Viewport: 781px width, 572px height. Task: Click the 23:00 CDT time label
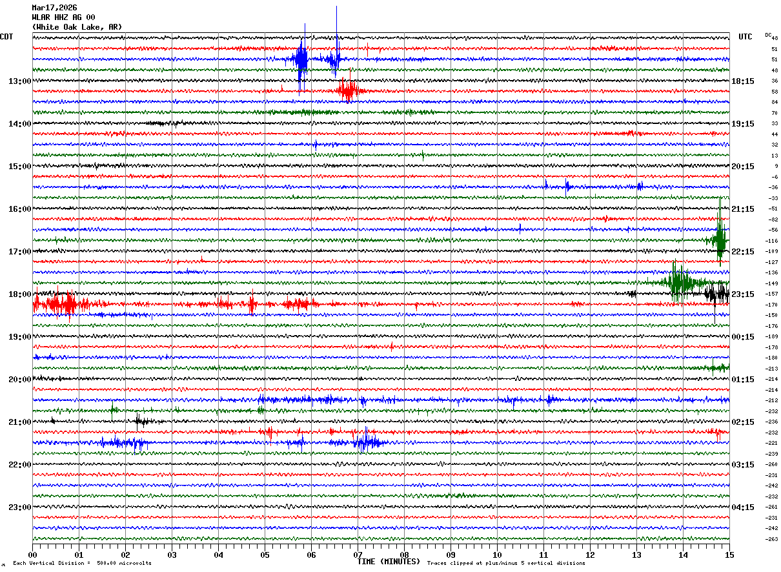click(19, 507)
